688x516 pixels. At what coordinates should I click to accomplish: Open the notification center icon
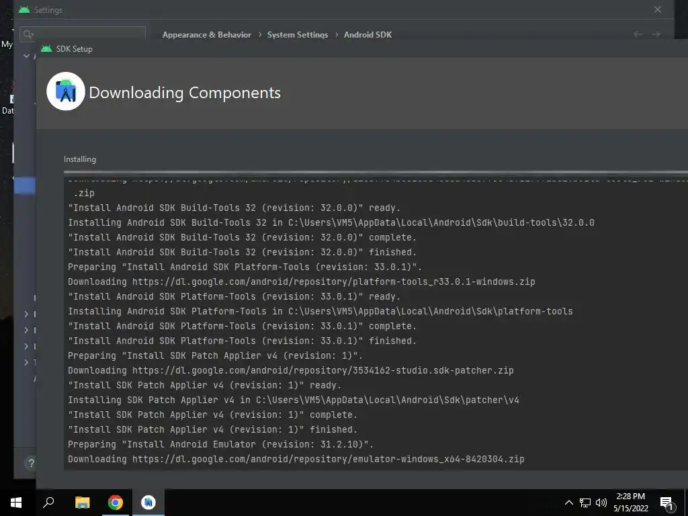[x=666, y=503]
